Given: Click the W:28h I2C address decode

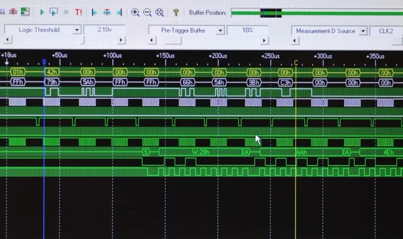Looking at the screenshot, I should [x=201, y=152].
